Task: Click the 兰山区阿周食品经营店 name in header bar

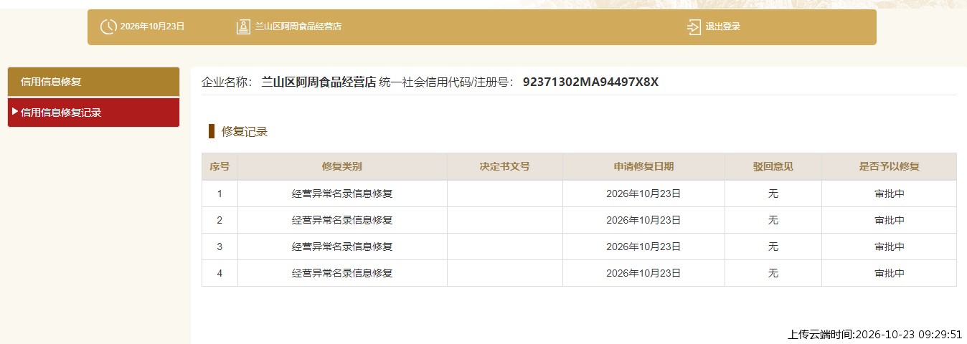Action: 298,27
